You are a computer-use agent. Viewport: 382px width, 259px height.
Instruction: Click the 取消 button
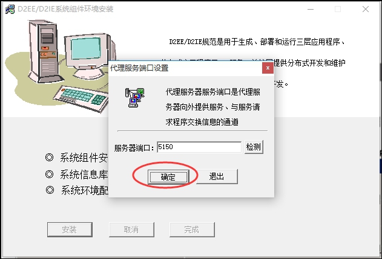click(131, 229)
